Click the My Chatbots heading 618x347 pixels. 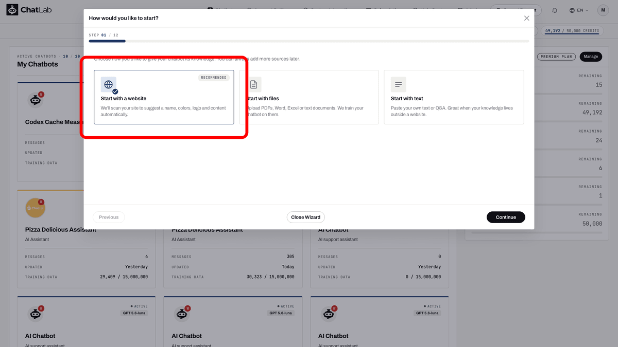coord(38,64)
